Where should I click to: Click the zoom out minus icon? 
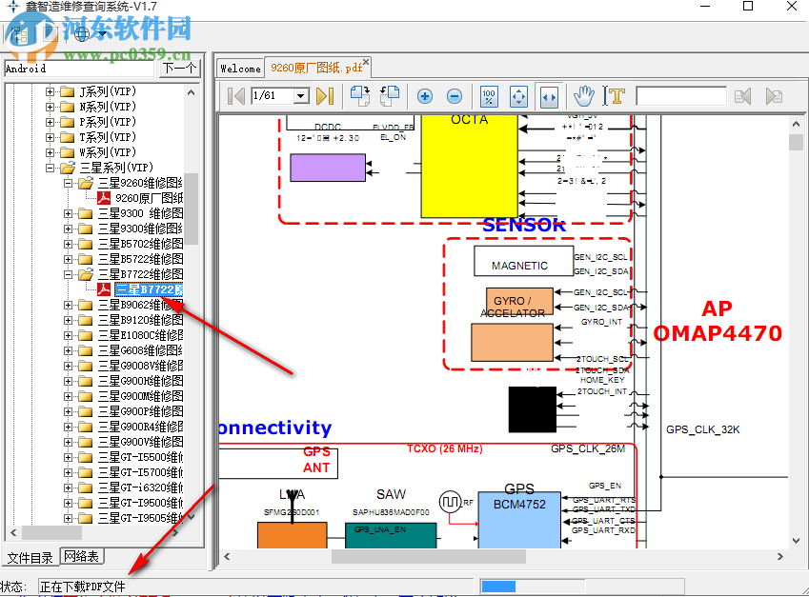coord(455,96)
